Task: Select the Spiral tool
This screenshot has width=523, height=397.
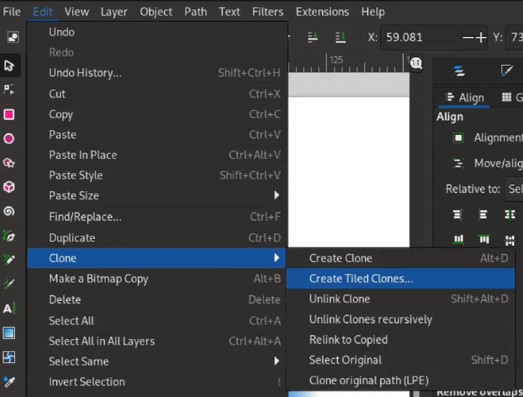Action: (9, 211)
